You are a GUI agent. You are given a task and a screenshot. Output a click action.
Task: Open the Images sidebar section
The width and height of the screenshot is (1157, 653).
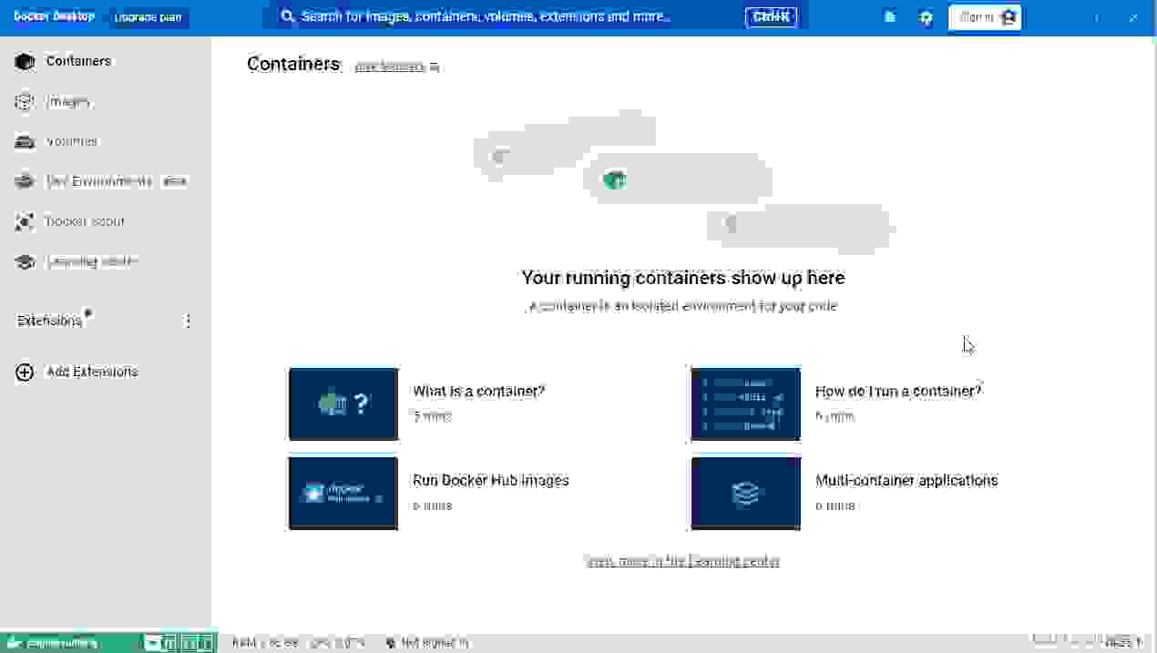[x=105, y=101]
